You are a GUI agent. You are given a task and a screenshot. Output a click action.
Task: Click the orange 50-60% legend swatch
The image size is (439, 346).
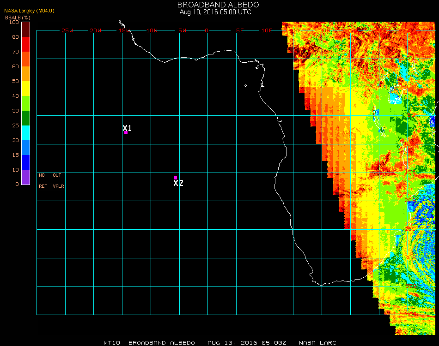pos(25,74)
